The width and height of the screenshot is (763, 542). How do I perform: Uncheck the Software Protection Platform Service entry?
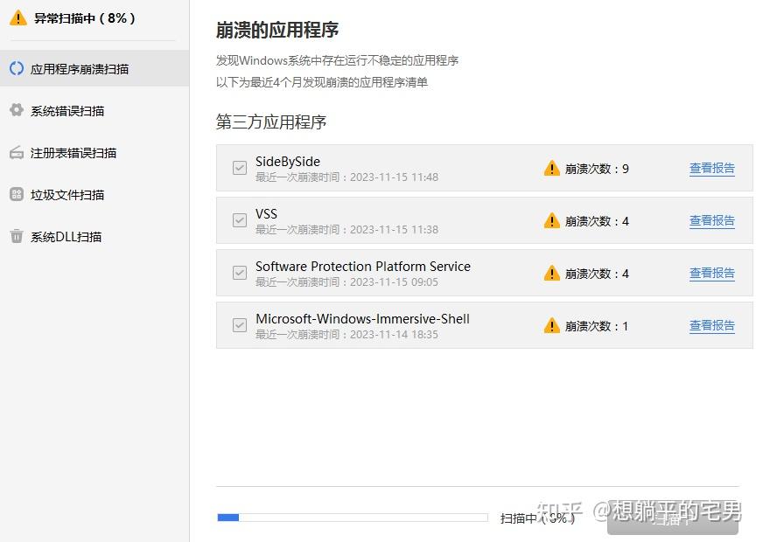(239, 273)
